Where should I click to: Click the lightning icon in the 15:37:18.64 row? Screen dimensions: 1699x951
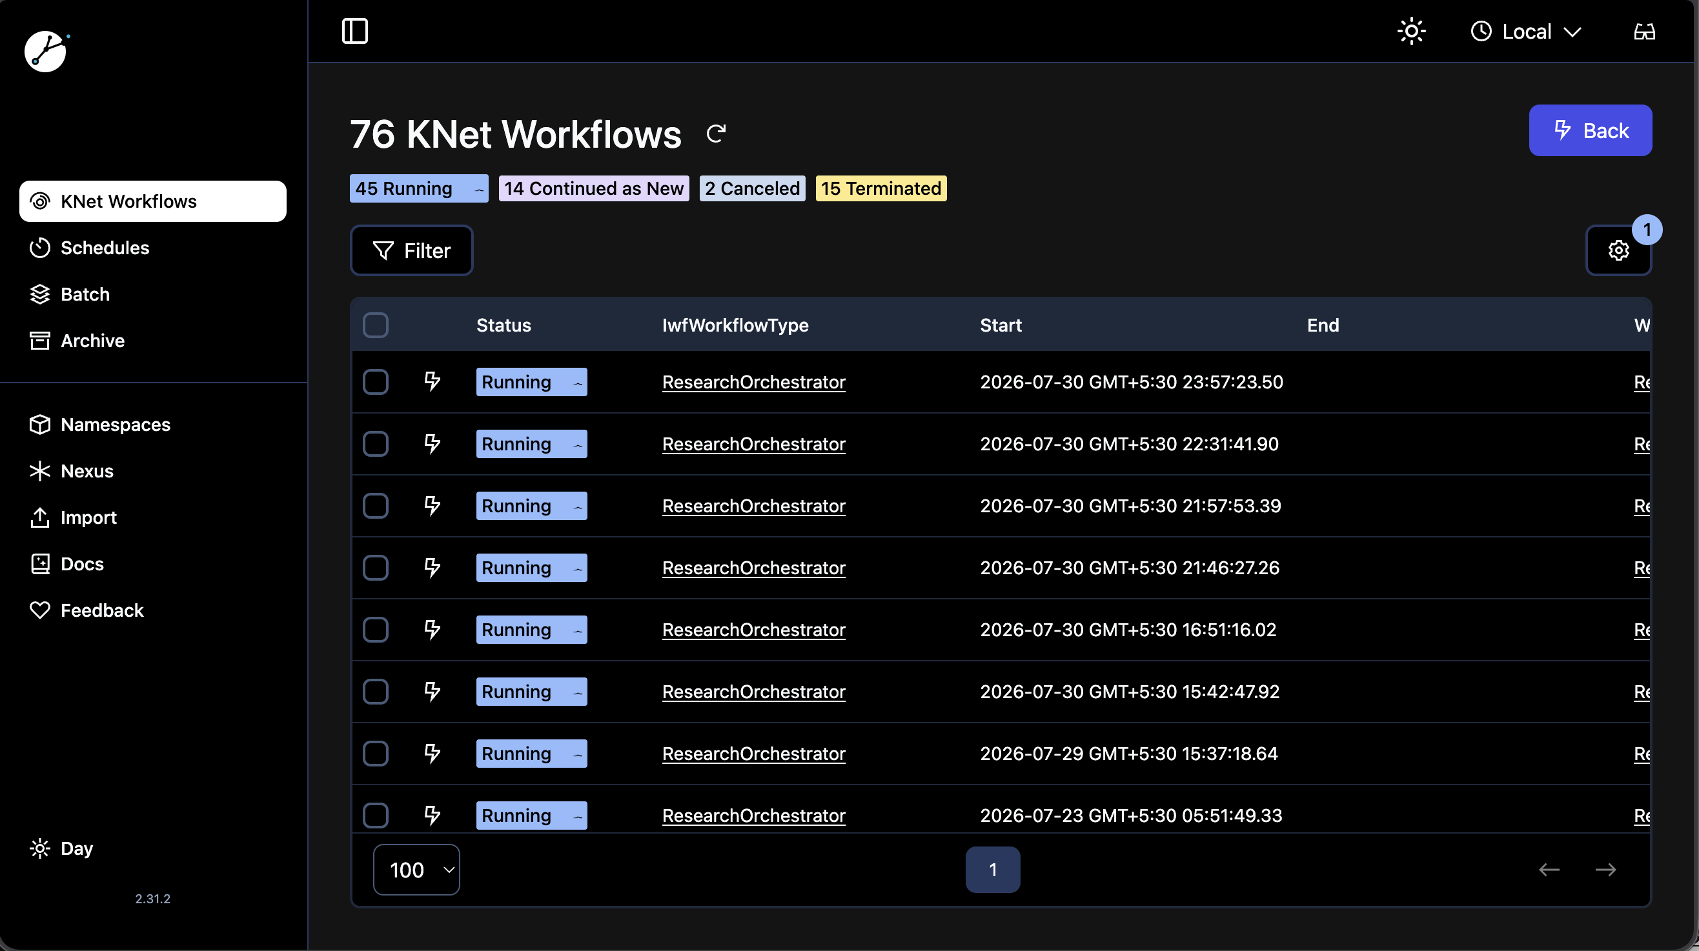point(432,754)
